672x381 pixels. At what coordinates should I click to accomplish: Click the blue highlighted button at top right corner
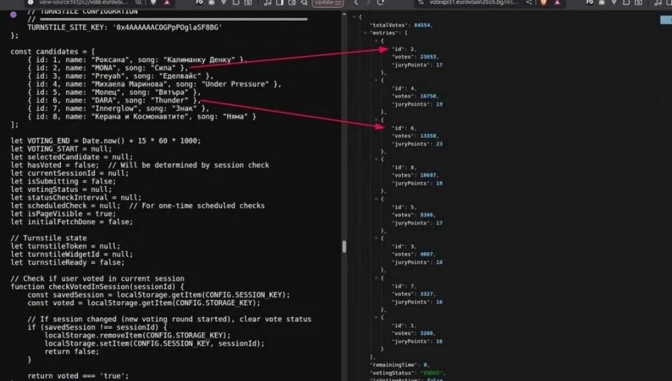tap(665, 20)
